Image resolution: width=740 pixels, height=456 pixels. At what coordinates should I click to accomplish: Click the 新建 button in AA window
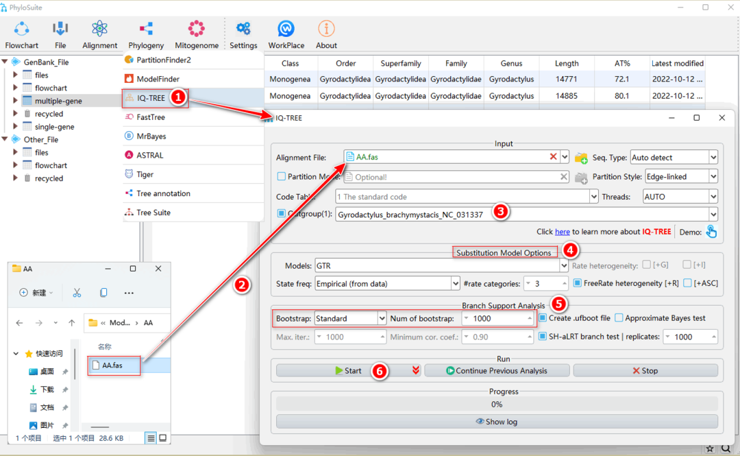click(x=36, y=293)
